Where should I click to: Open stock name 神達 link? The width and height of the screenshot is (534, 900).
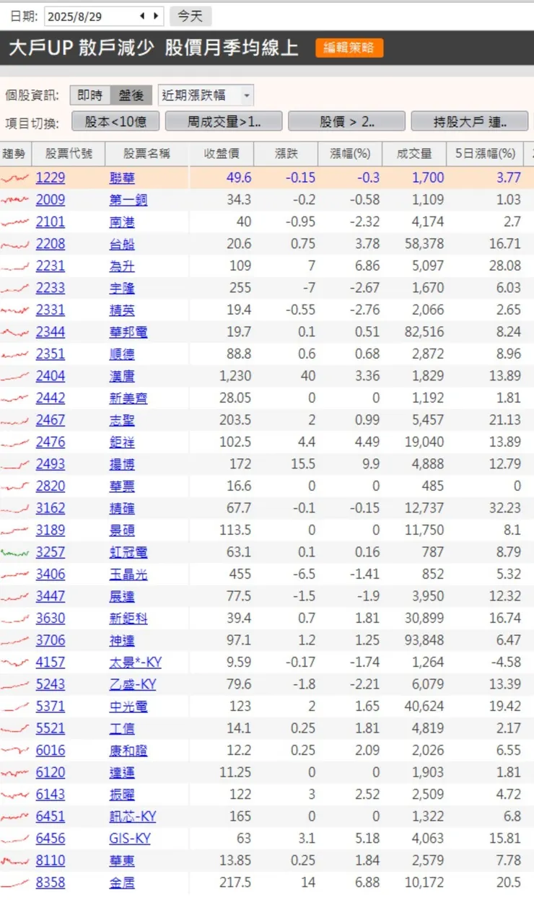point(122,640)
